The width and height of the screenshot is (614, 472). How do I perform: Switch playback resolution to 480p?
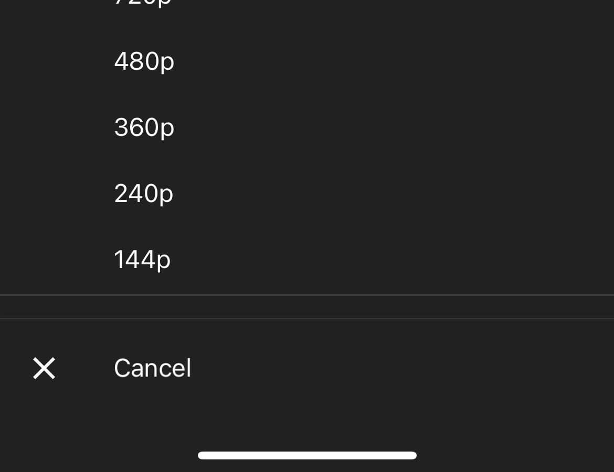(144, 62)
